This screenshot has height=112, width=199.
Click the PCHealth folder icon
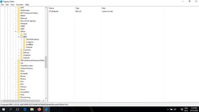tap(19, 74)
